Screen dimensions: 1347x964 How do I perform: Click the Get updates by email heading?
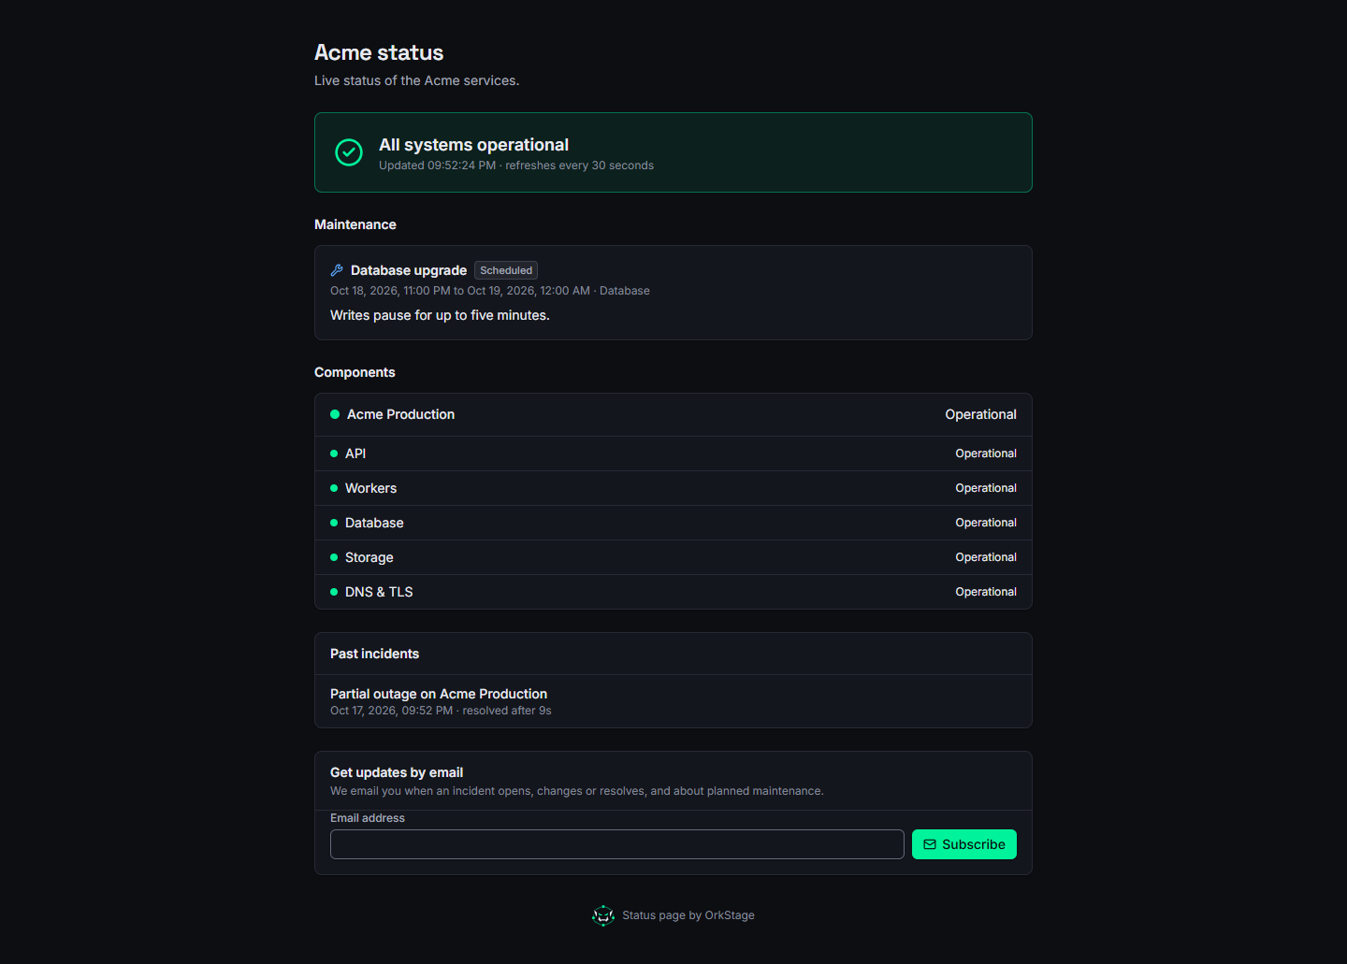click(397, 772)
